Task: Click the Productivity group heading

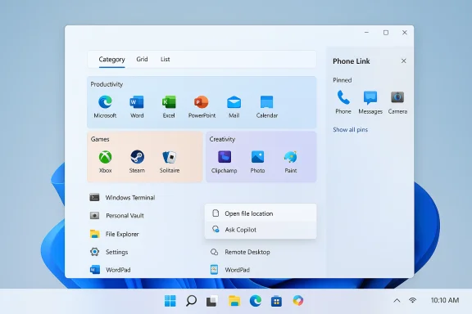Action: pos(107,84)
